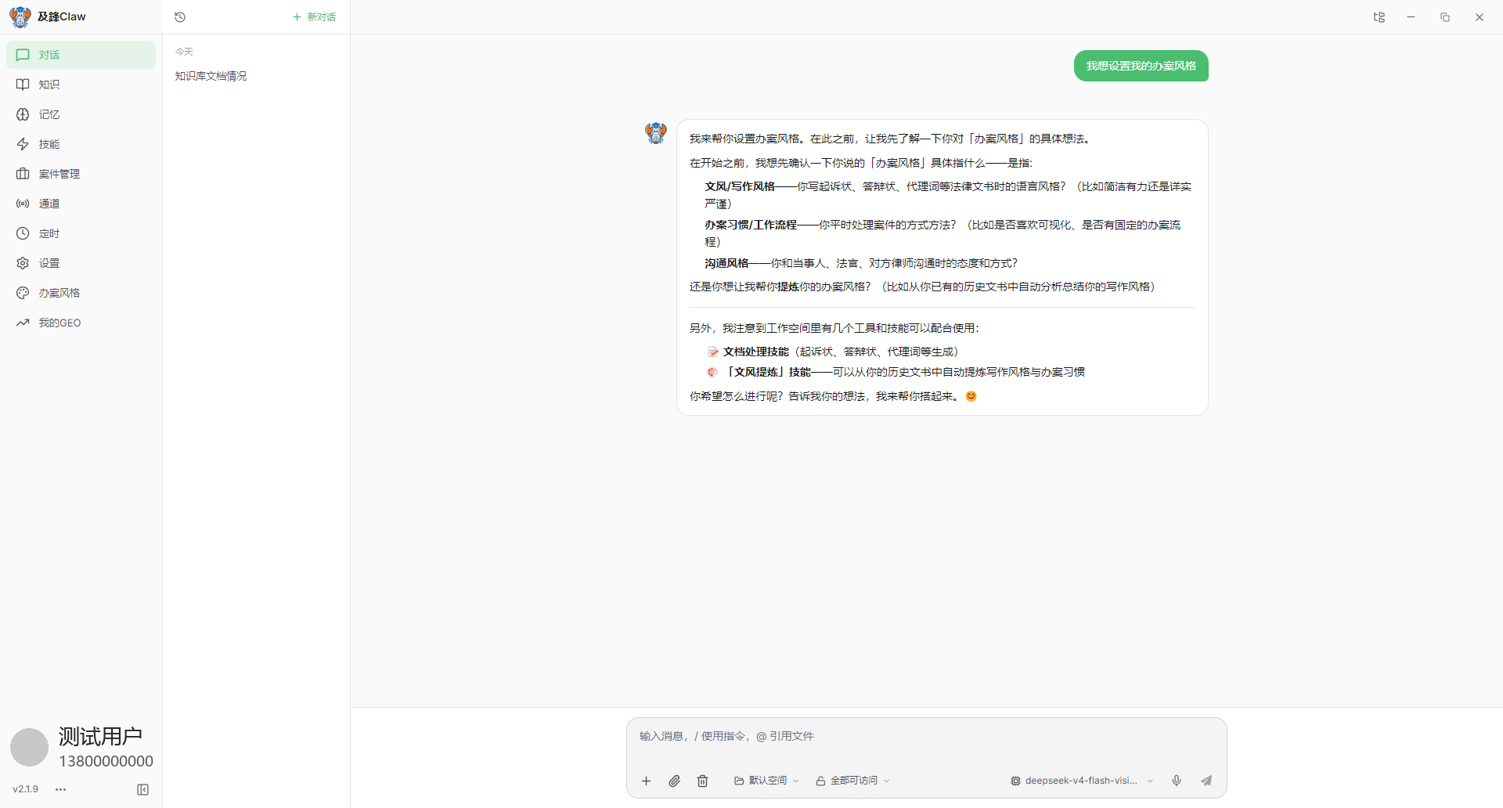Viewport: 1503px width, 808px height.
Task: Open deepseek-v4-flash model selector dropdown
Action: [x=1082, y=781]
